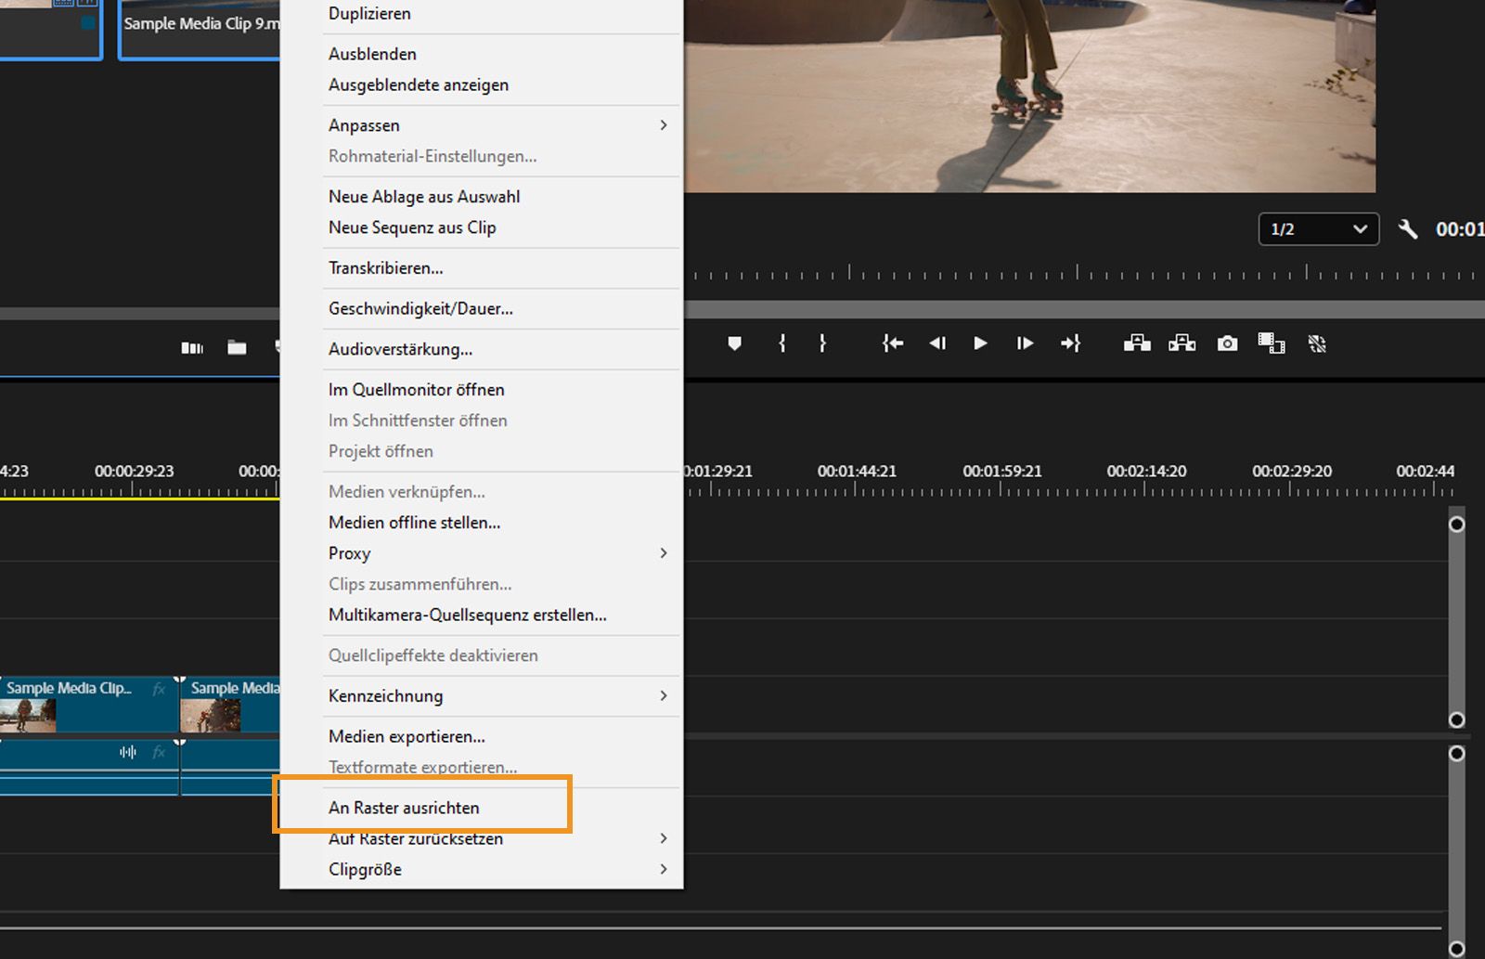1485x959 pixels.
Task: Click the Step Back one frame icon
Action: 937,343
